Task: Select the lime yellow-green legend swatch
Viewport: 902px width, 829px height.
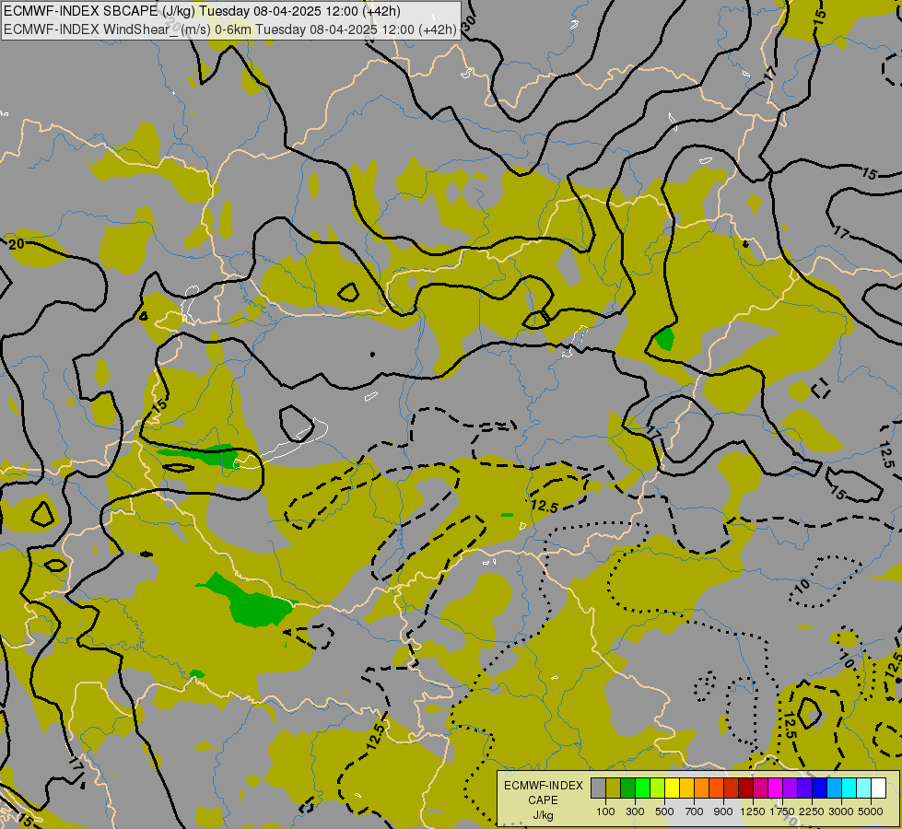Action: [x=658, y=788]
